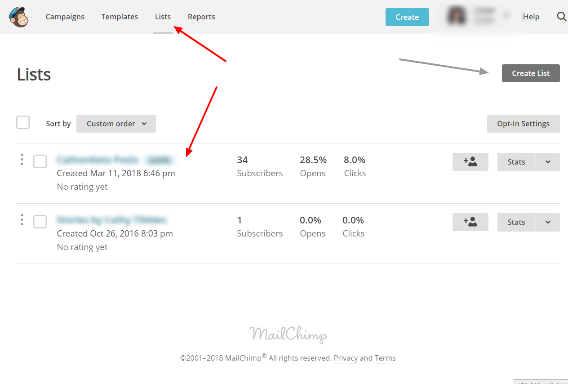Open the kebab options menu for the first list
568x384 pixels.
(x=22, y=160)
